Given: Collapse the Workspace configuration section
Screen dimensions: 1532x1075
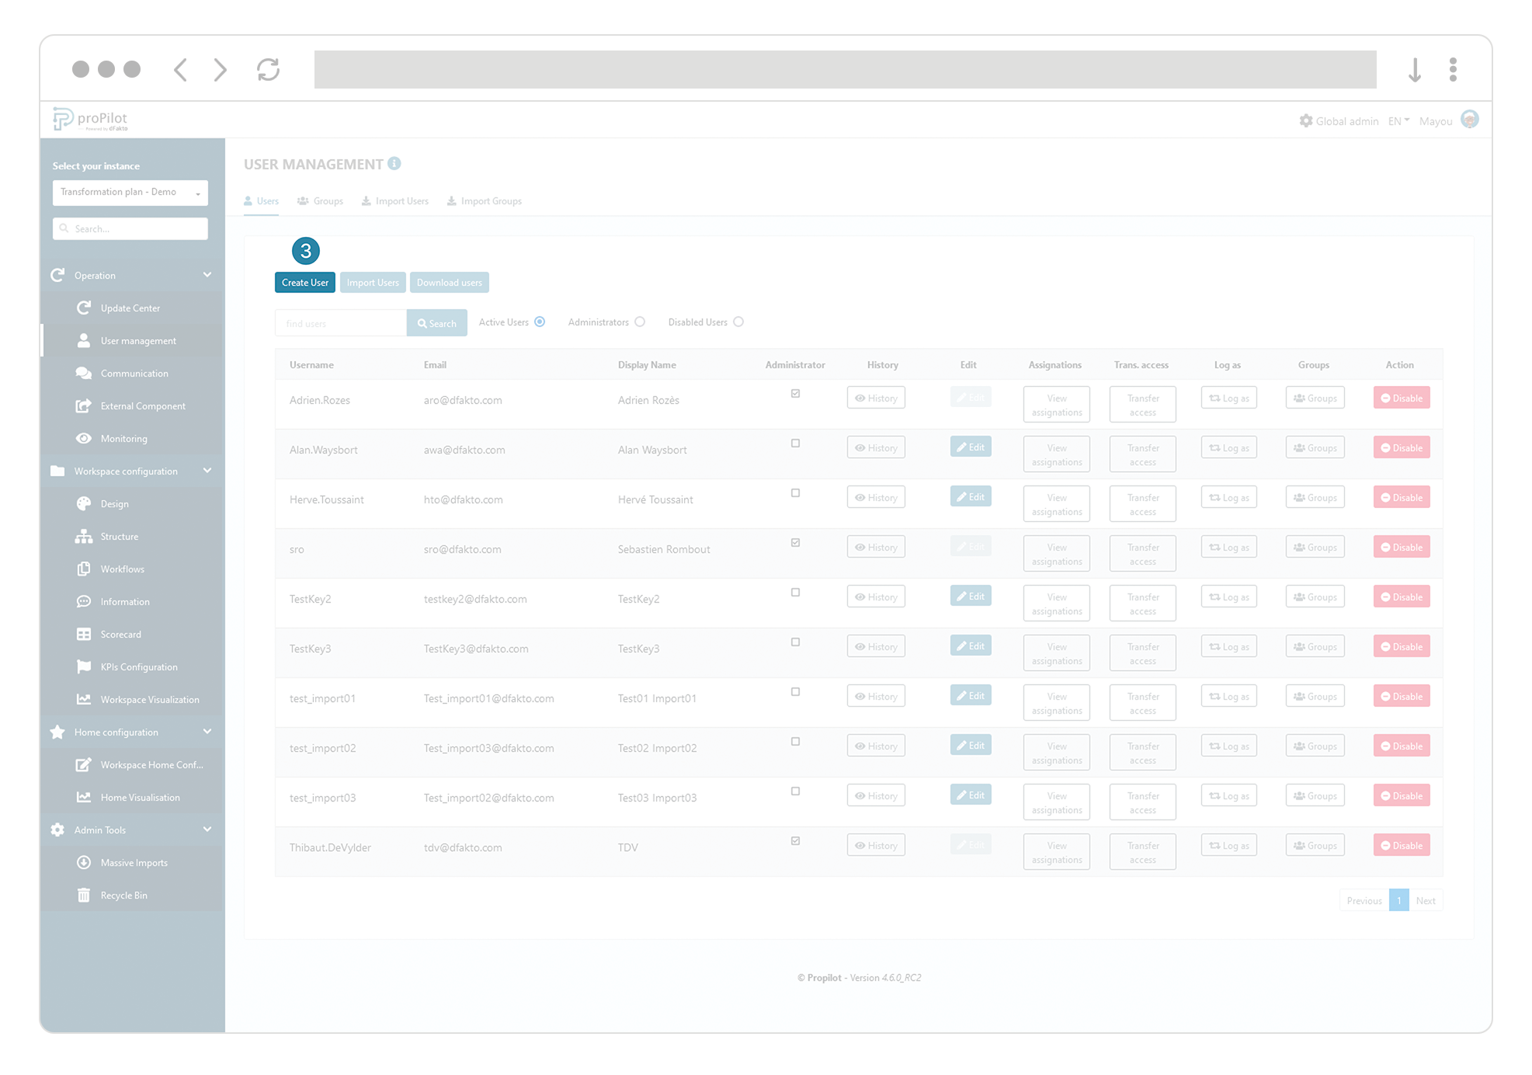Looking at the screenshot, I should pyautogui.click(x=207, y=471).
